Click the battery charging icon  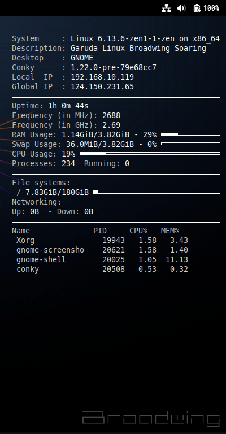tap(197, 8)
